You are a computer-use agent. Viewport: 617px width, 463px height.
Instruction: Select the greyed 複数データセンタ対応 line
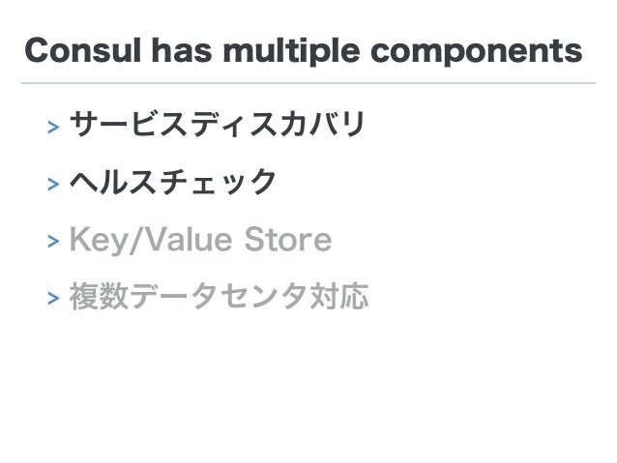(219, 296)
